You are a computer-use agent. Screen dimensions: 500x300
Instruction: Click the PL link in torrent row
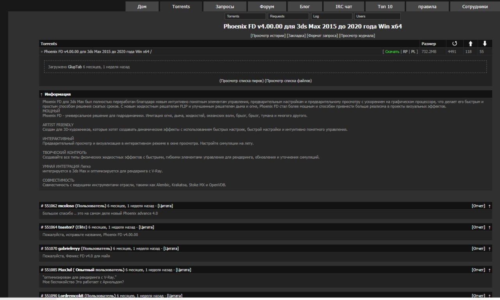pyautogui.click(x=413, y=52)
